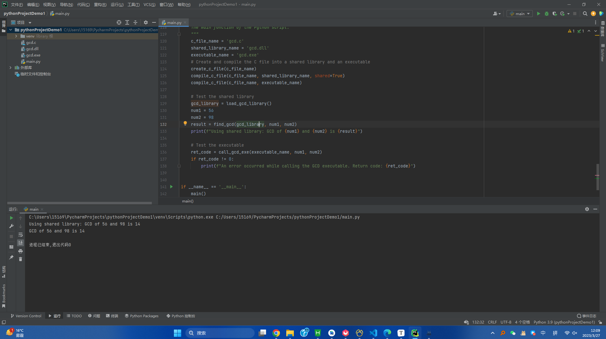Image resolution: width=606 pixels, height=339 pixels.
Task: Click the taskbar search box
Action: point(220,333)
